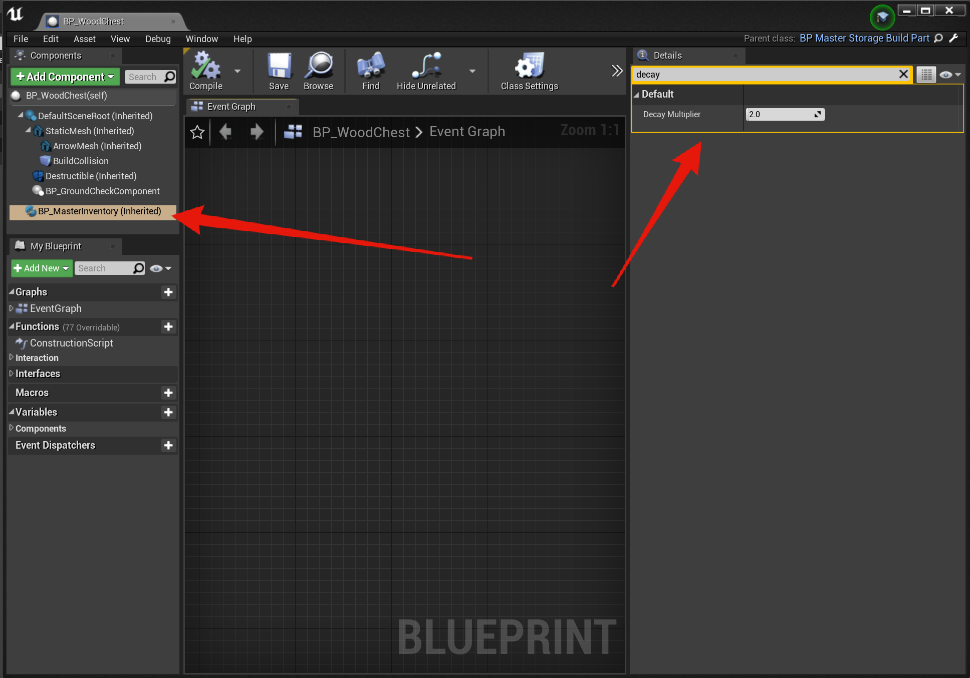Click the favorite star in the graph bar

point(197,132)
